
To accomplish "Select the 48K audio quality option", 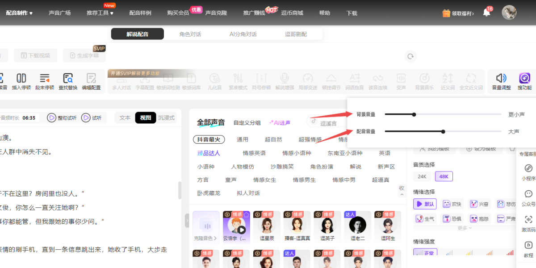I will point(444,176).
